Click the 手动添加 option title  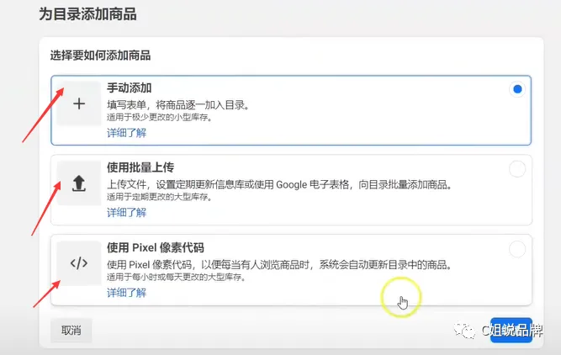click(130, 88)
